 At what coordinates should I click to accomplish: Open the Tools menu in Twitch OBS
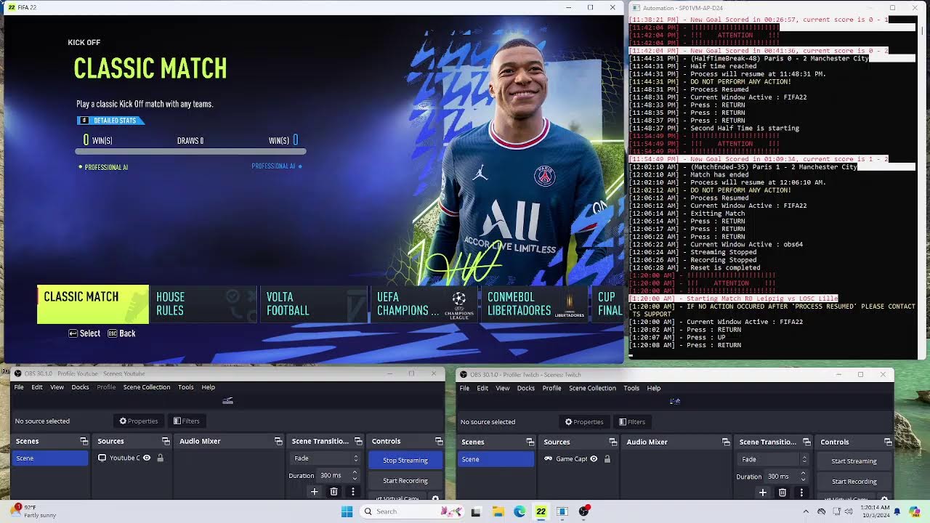click(631, 388)
